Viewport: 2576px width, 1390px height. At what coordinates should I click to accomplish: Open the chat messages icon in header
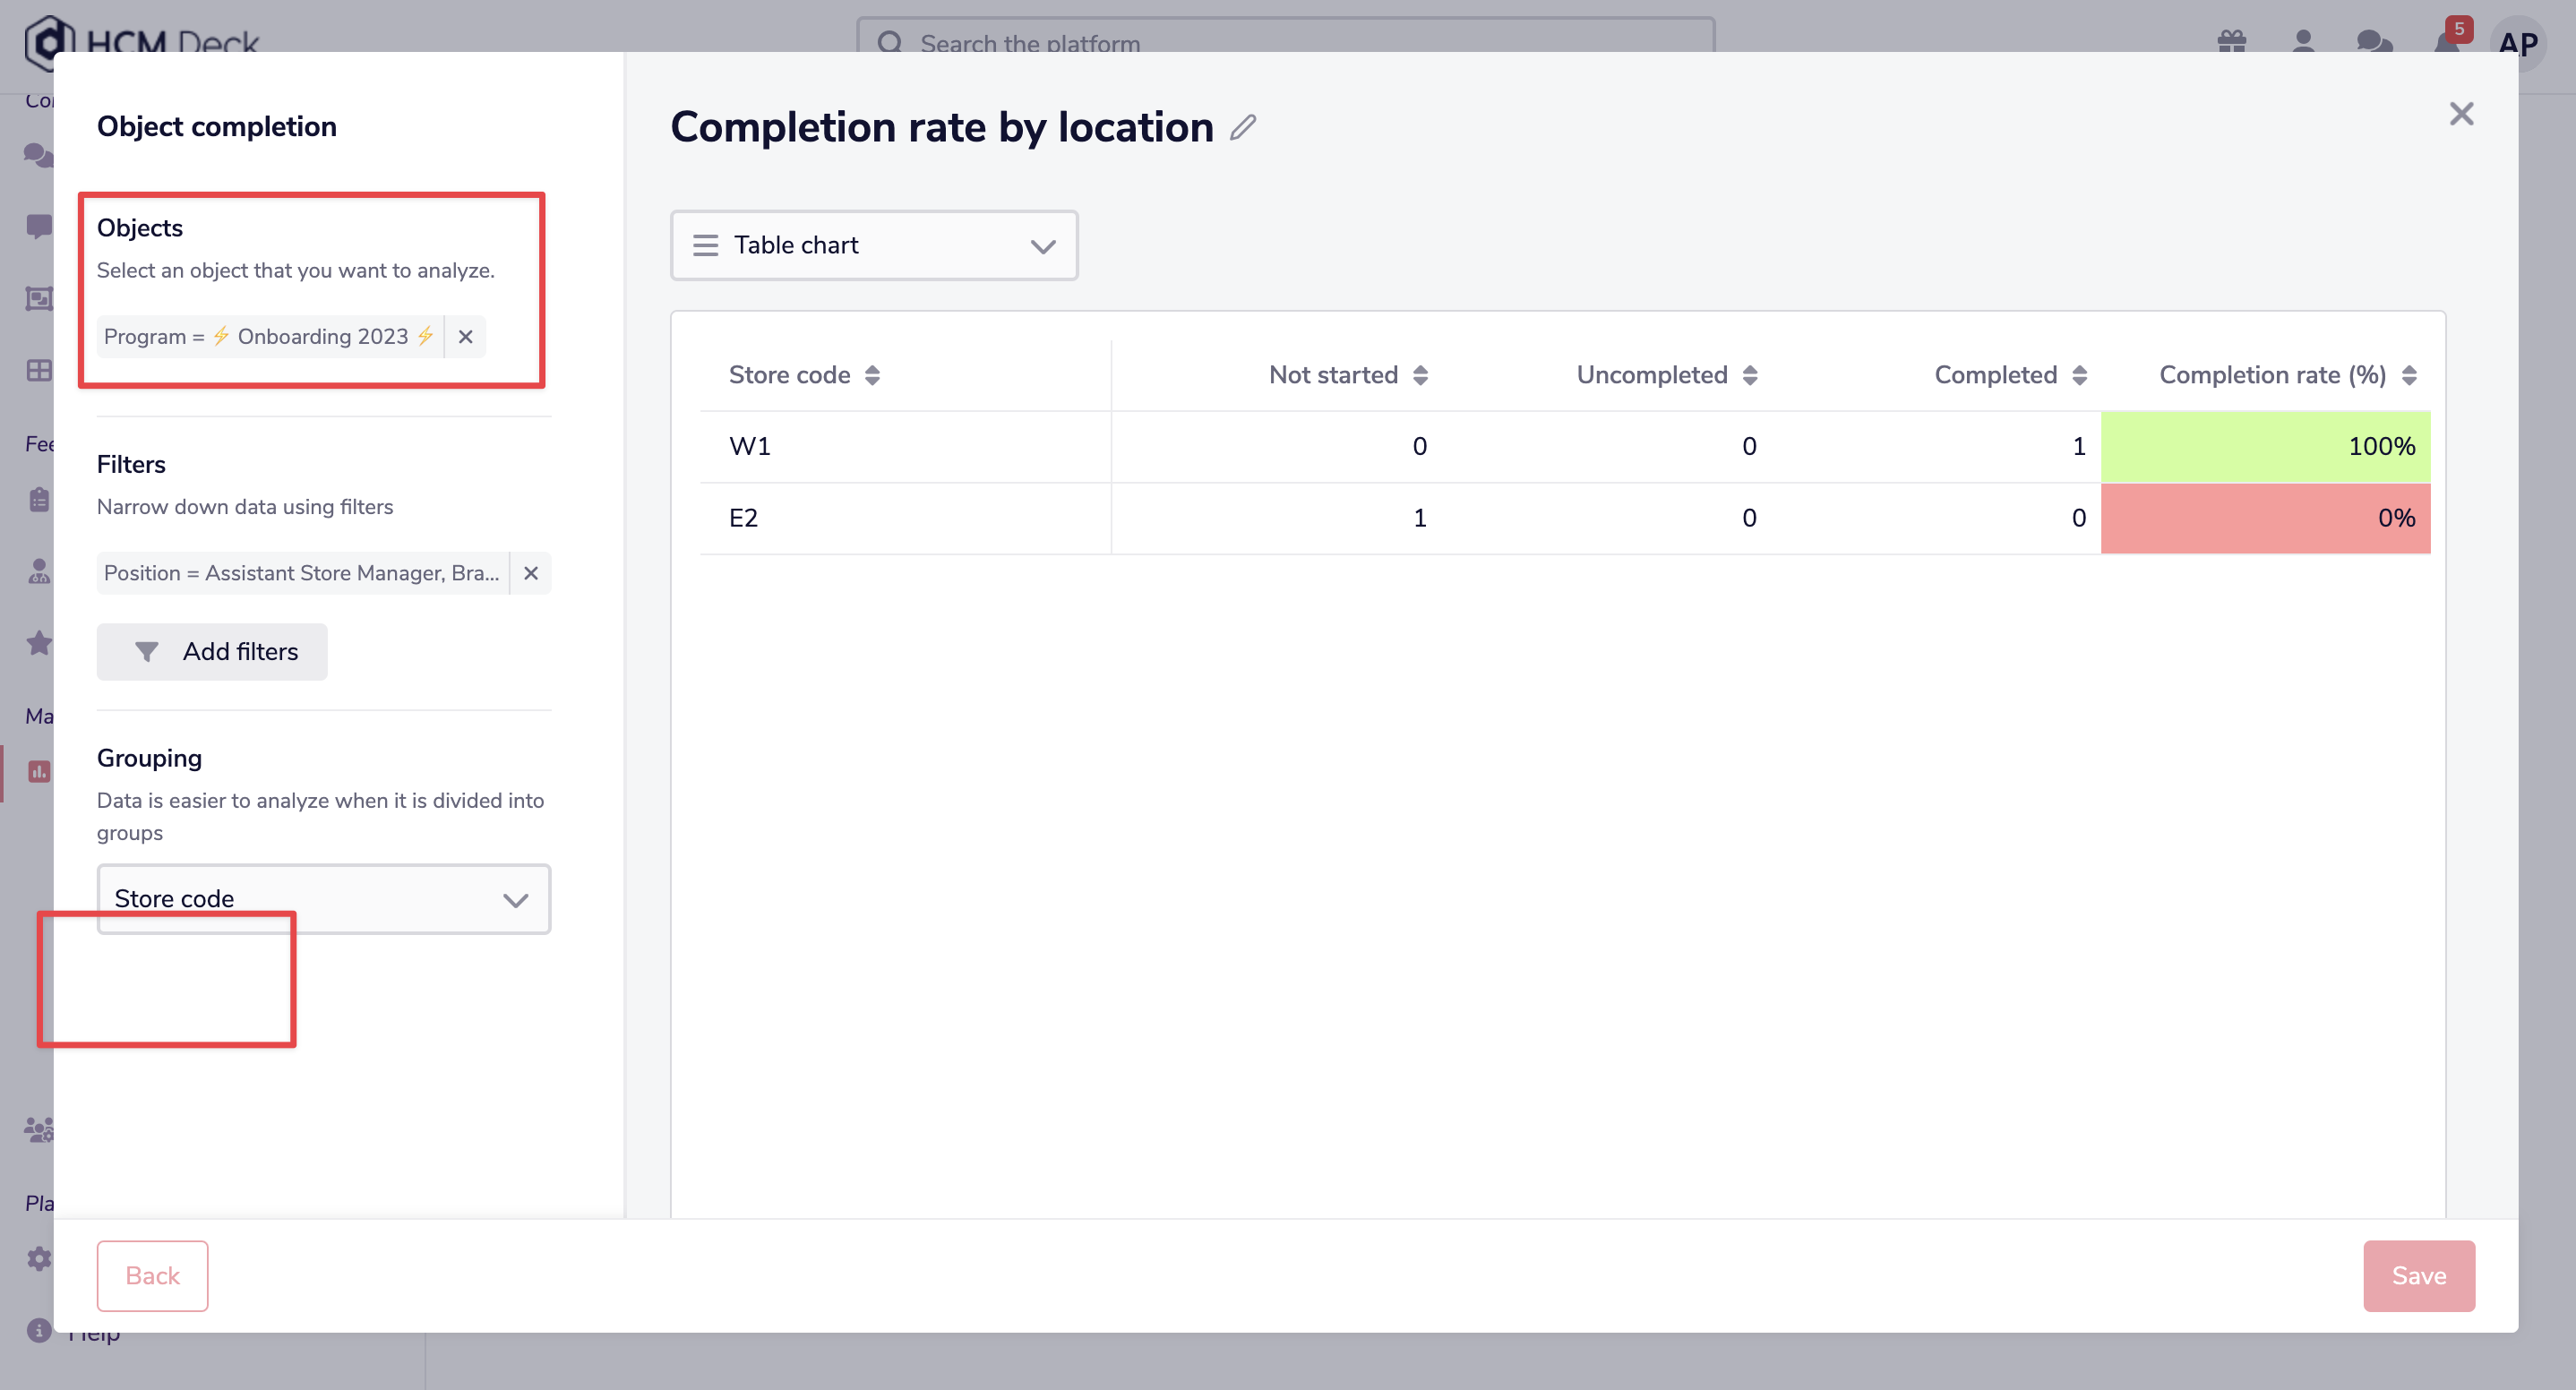click(2374, 42)
